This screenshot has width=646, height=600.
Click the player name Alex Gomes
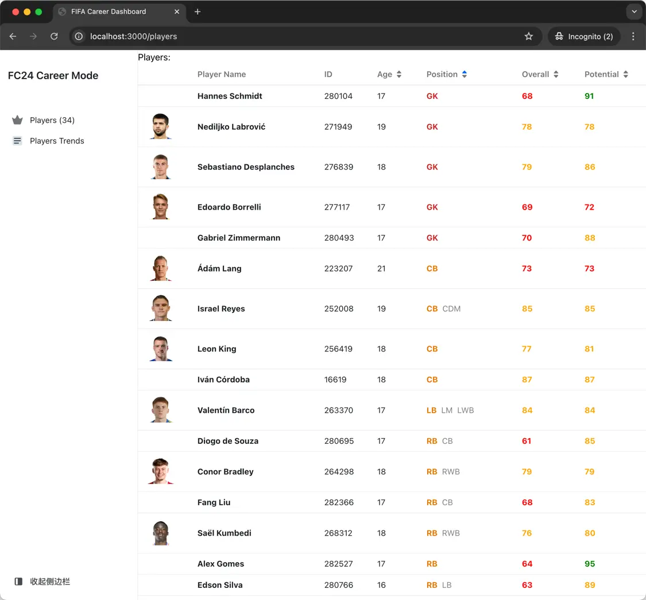pyautogui.click(x=221, y=564)
